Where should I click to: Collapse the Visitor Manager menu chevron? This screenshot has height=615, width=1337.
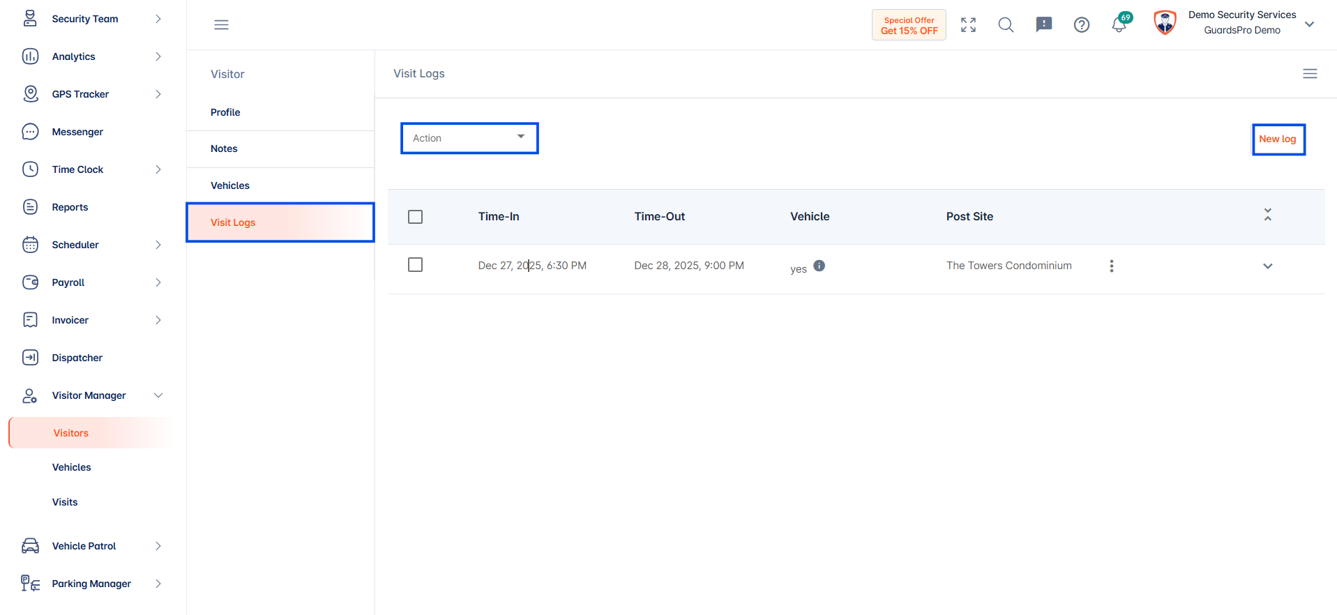click(158, 395)
